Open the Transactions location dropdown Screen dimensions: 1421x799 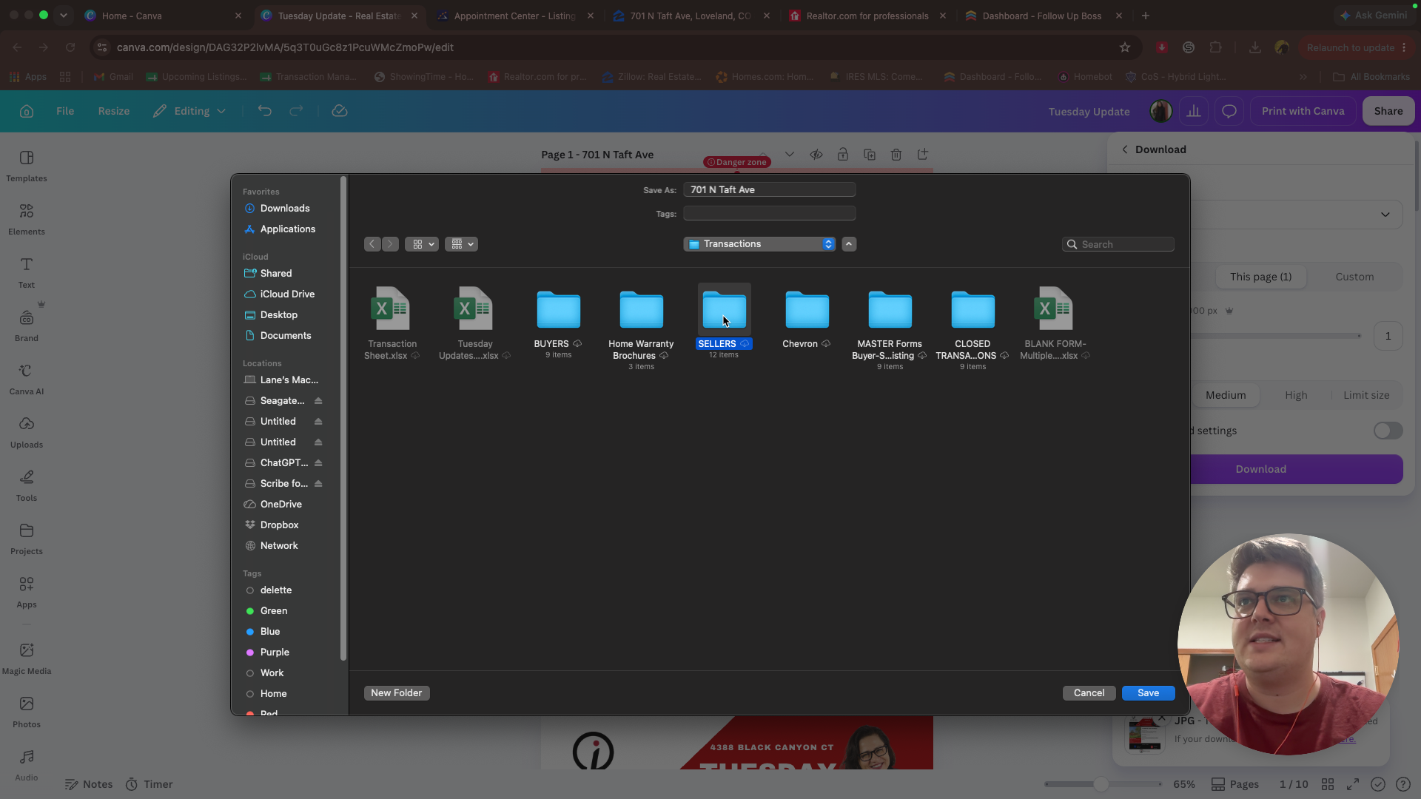[759, 244]
